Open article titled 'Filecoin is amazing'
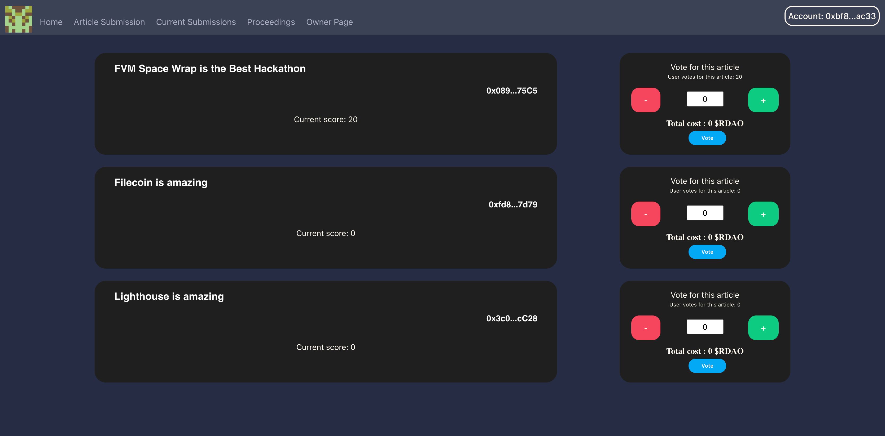 click(161, 183)
